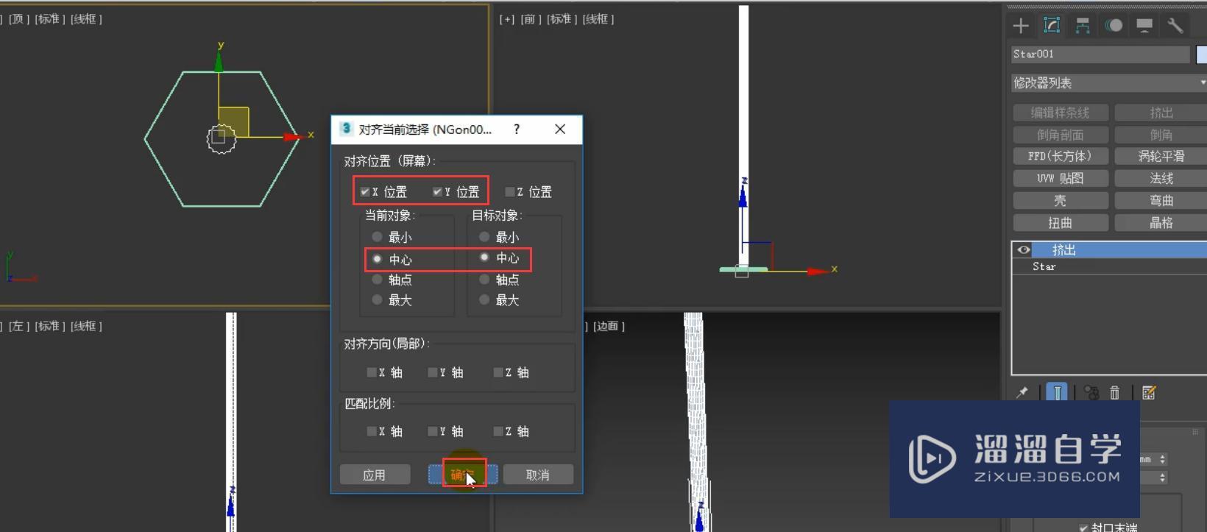Delete modifier with trash icon
Image resolution: width=1207 pixels, height=532 pixels.
pyautogui.click(x=1115, y=393)
